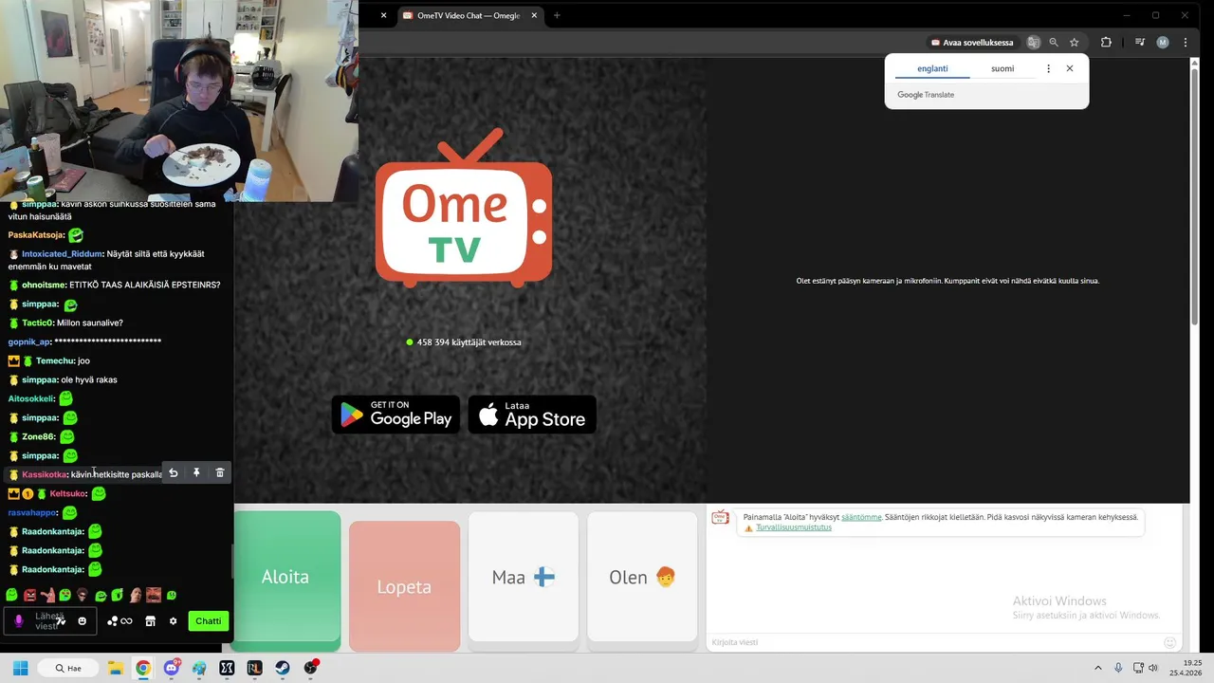Close the OmeTV Video Chat tab
Screen dimensions: 1214x683
(x=535, y=15)
